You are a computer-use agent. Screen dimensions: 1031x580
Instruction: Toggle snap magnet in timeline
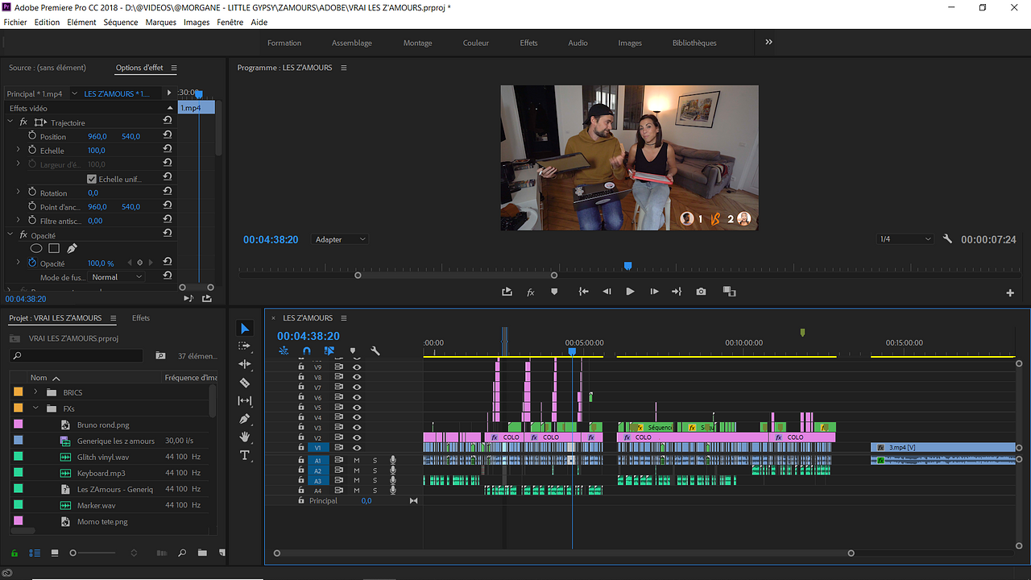306,350
